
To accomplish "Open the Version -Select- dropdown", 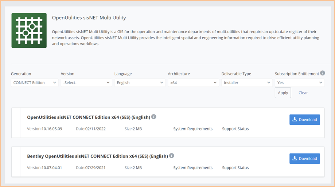I will 86,83.
